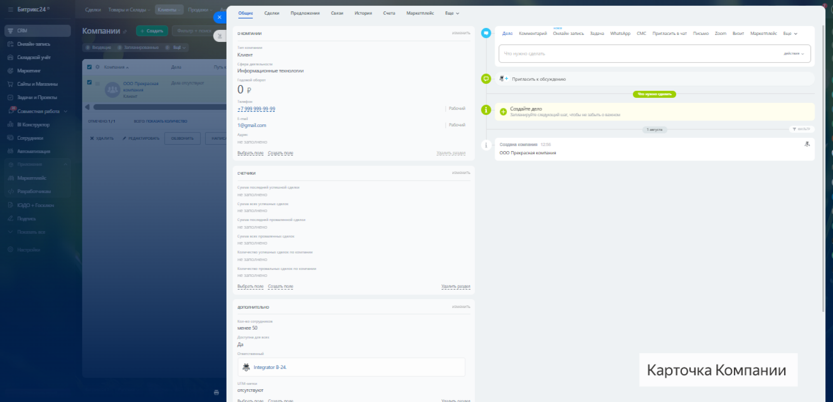
Task: Switch to the Предложения tab
Action: tap(305, 13)
